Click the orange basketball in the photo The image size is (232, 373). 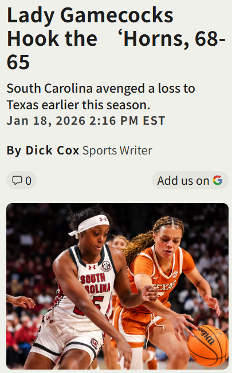(208, 346)
